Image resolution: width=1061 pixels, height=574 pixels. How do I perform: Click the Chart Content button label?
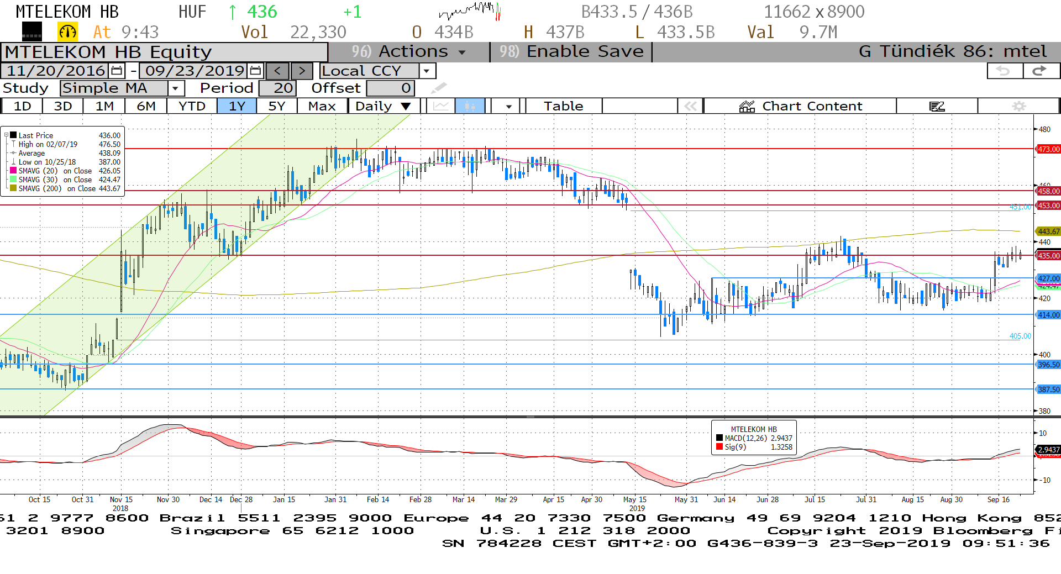click(x=812, y=106)
